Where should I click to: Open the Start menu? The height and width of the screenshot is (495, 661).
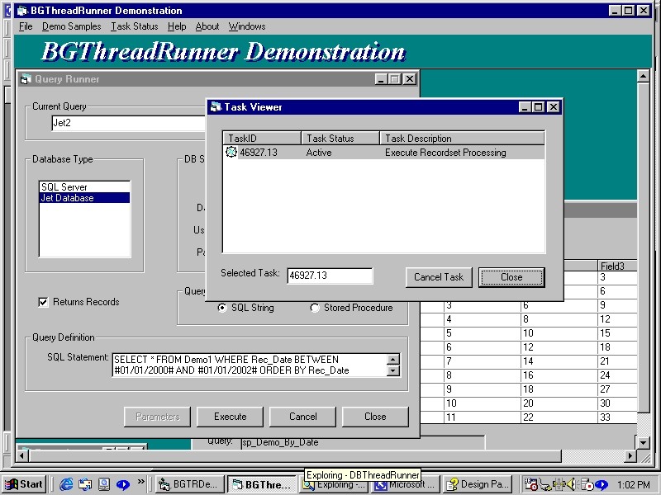point(24,484)
